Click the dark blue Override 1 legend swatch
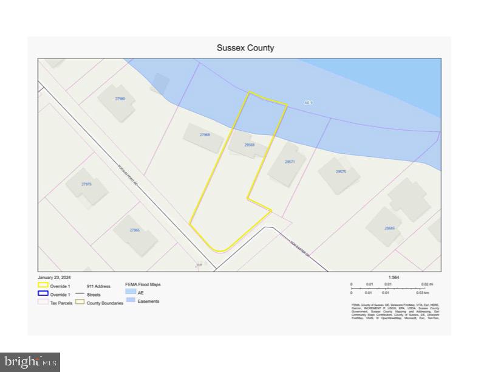Image resolution: width=481 pixels, height=372 pixels. coord(43,294)
